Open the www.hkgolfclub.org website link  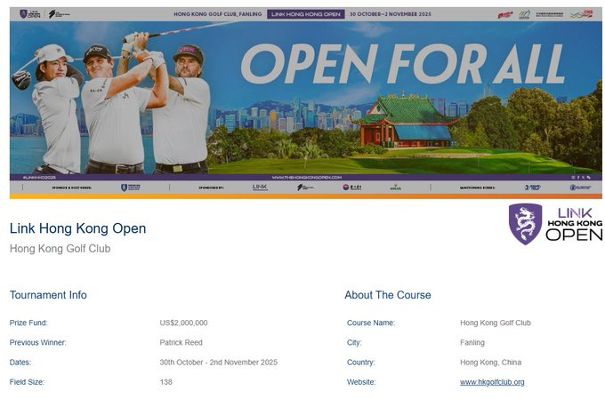492,382
